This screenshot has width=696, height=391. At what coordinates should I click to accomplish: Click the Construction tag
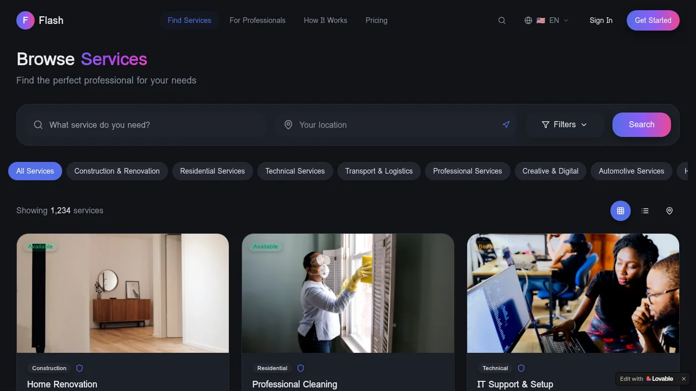tap(49, 368)
